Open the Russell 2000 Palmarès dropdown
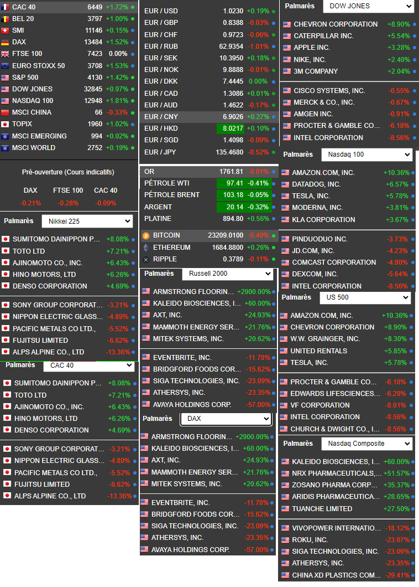419x587 pixels. click(228, 274)
